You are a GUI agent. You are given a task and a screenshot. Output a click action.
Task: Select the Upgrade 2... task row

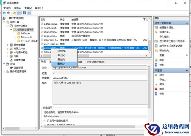95,40
